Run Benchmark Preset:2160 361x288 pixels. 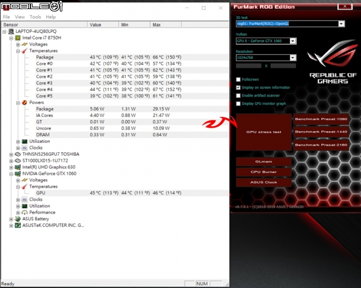[321, 145]
